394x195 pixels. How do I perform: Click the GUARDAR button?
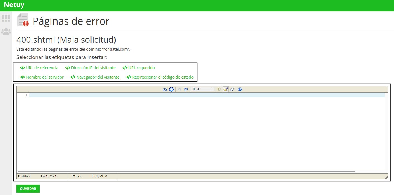28,189
